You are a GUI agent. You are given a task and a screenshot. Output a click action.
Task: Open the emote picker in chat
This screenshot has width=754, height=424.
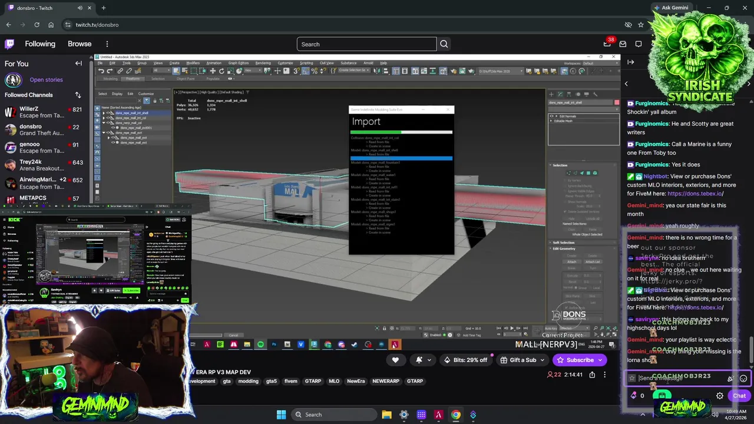[743, 379]
